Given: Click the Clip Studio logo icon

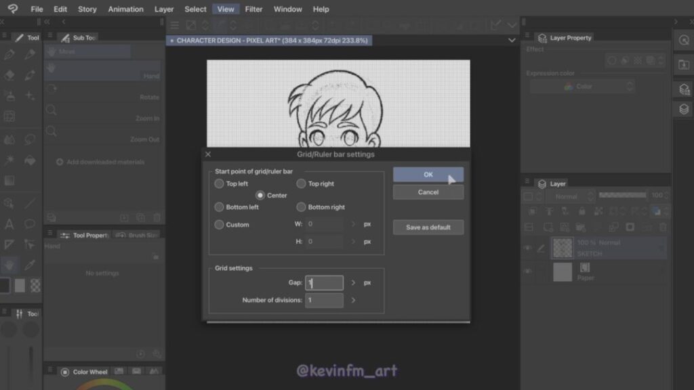Looking at the screenshot, I should pyautogui.click(x=12, y=9).
